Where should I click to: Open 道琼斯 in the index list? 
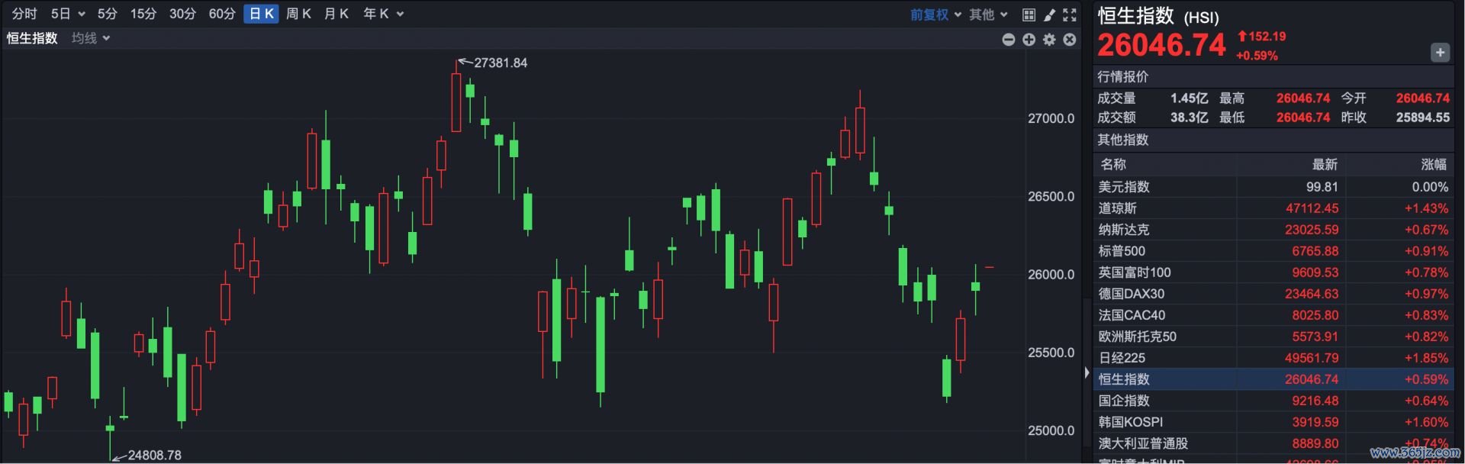click(1117, 208)
